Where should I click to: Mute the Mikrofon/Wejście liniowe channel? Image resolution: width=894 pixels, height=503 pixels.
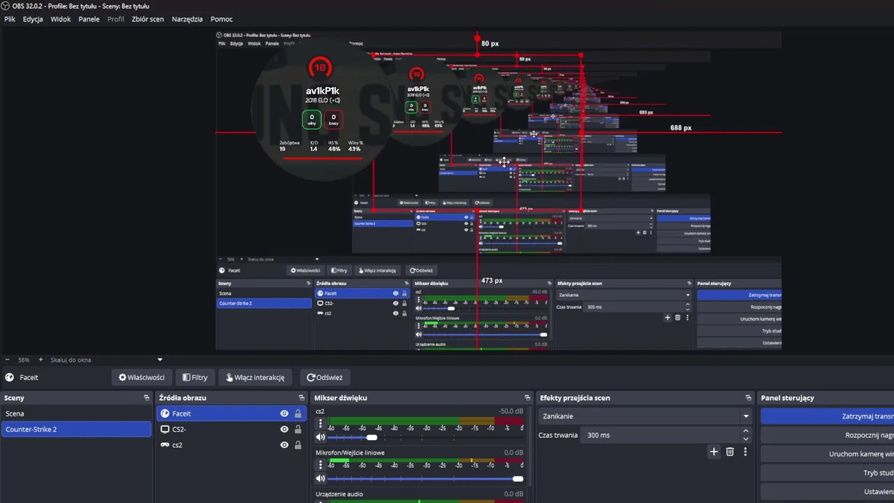coord(321,479)
